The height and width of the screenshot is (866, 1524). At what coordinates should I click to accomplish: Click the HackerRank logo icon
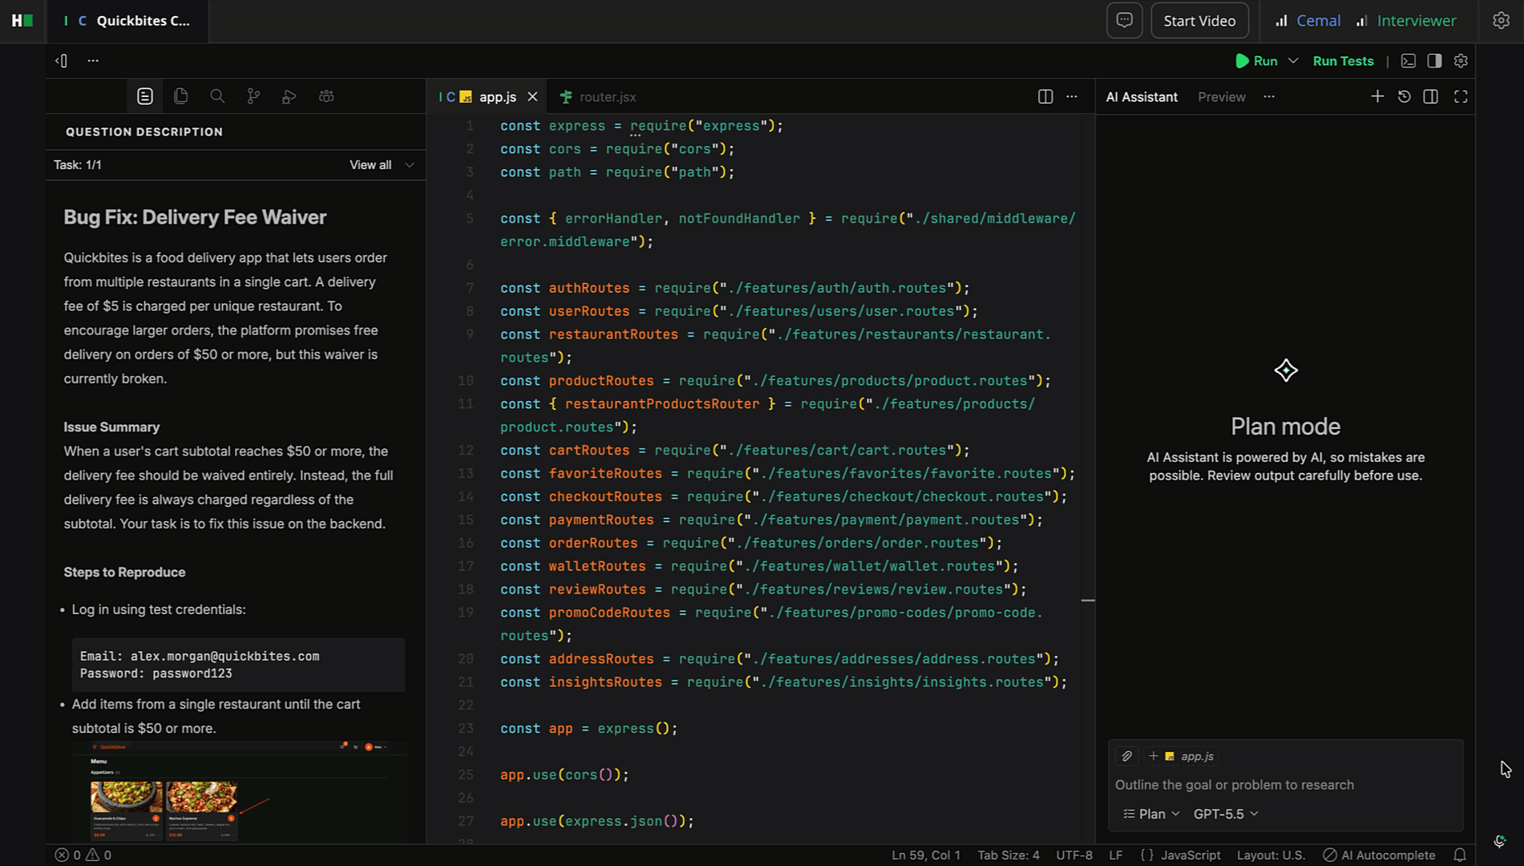pos(22,21)
